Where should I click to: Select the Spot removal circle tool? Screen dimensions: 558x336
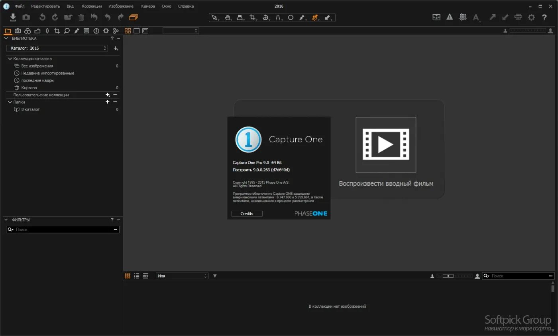pyautogui.click(x=291, y=17)
